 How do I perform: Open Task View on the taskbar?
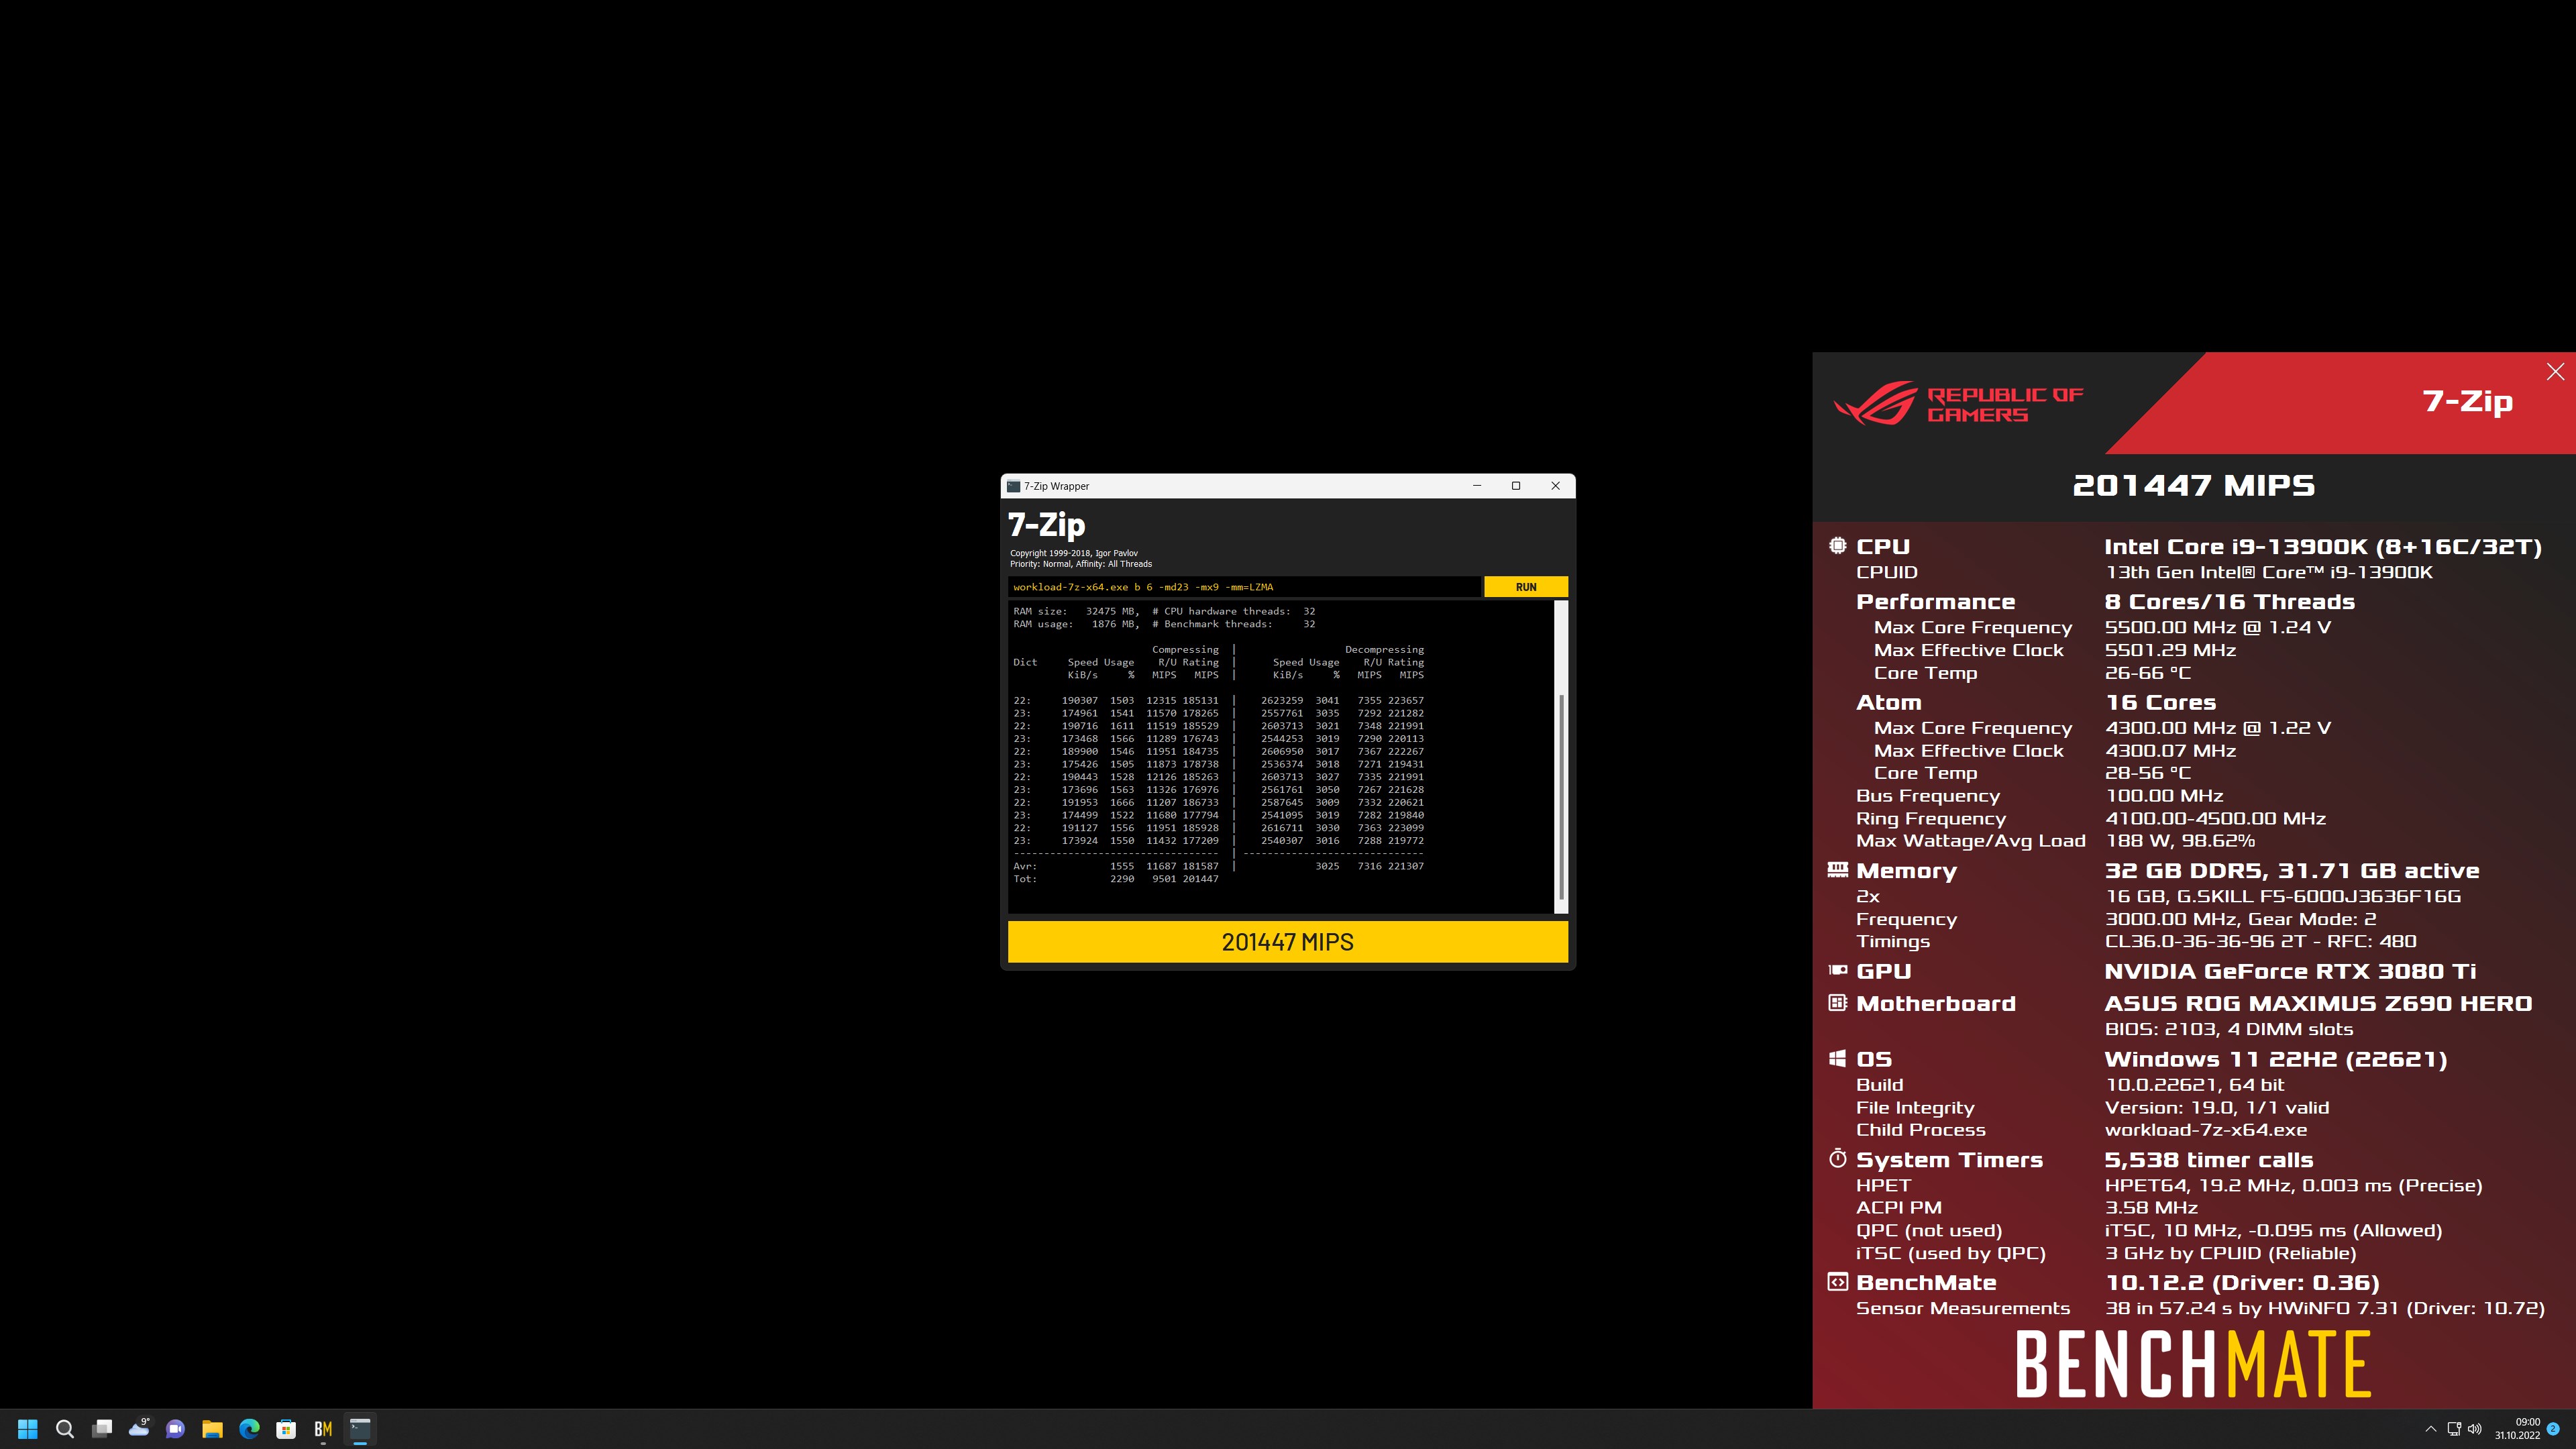(x=102, y=1428)
